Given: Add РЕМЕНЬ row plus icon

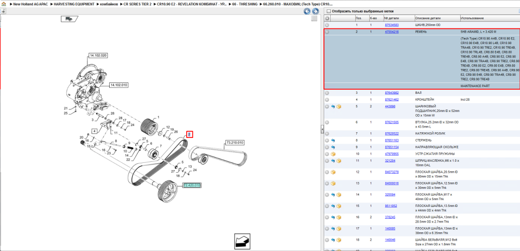Looking at the screenshot, I should click(327, 32).
